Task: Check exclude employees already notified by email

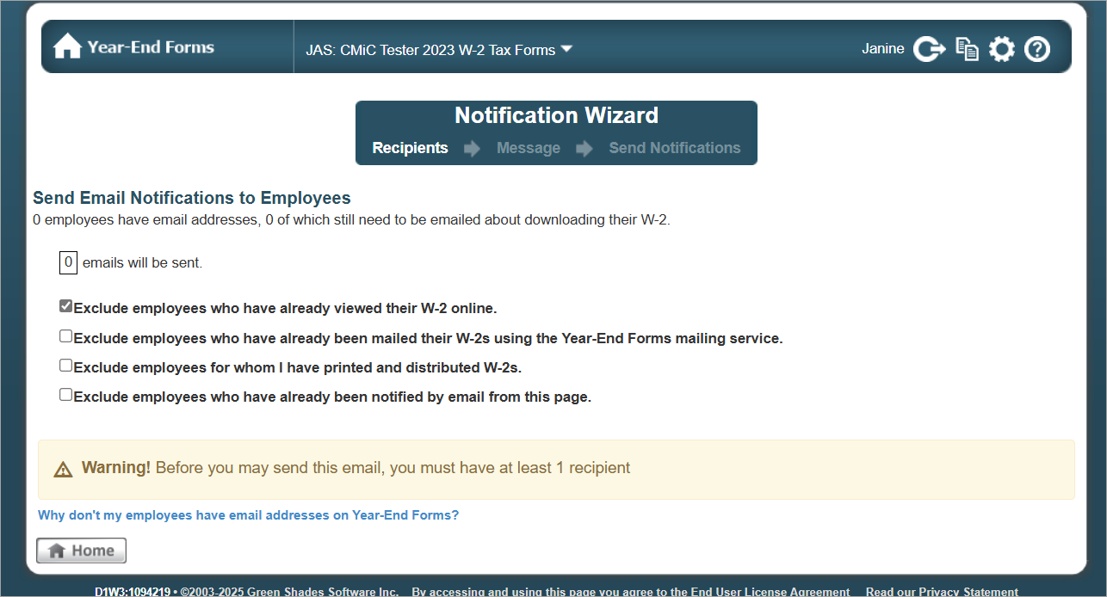Action: click(x=65, y=395)
